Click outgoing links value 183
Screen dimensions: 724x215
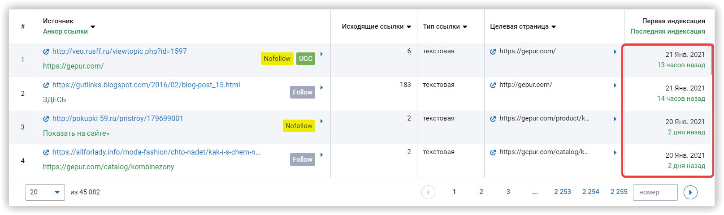click(405, 85)
